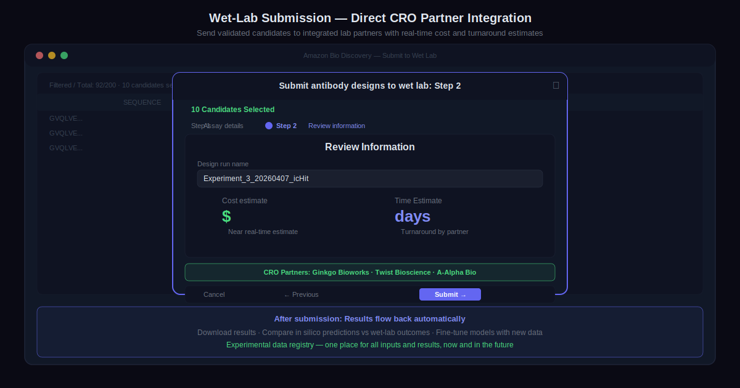Screen dimensions: 740x388
Task: Go to Previous step
Action: tap(301, 294)
